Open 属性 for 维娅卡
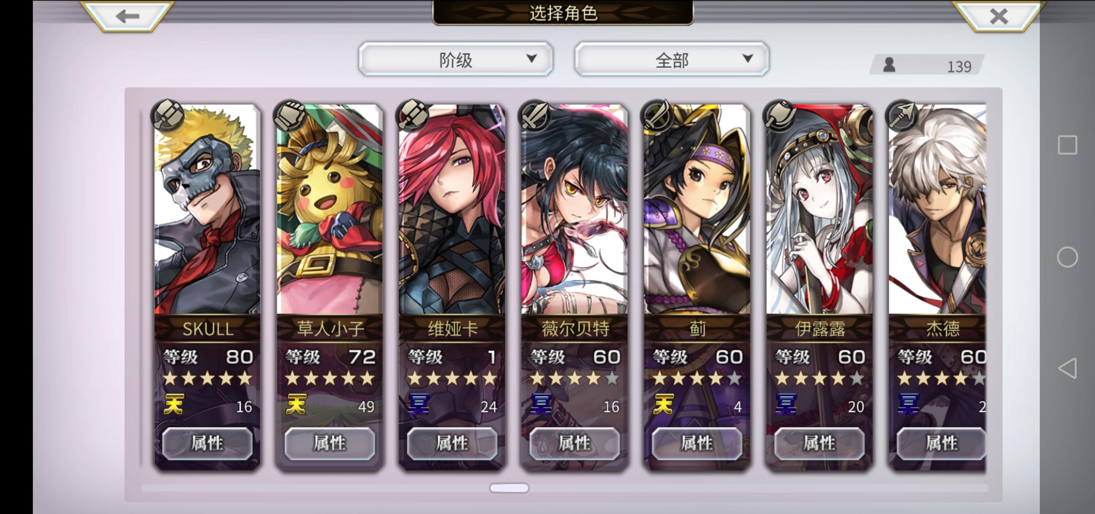Image resolution: width=1095 pixels, height=514 pixels. point(452,443)
